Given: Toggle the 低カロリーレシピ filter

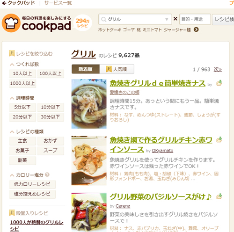Looking at the screenshot, I should pos(32,184).
